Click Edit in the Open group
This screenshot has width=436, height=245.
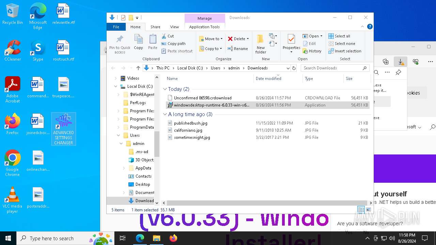point(309,44)
